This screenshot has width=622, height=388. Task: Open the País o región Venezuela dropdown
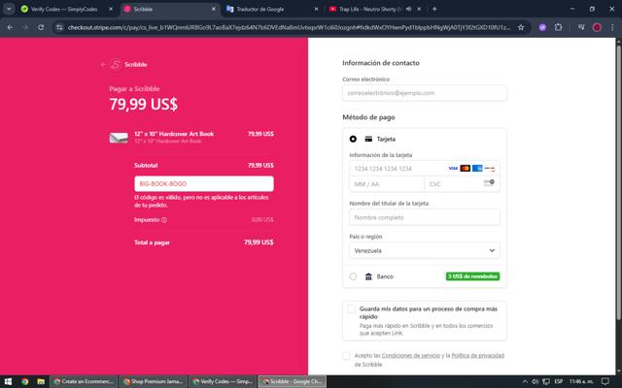[425, 250]
